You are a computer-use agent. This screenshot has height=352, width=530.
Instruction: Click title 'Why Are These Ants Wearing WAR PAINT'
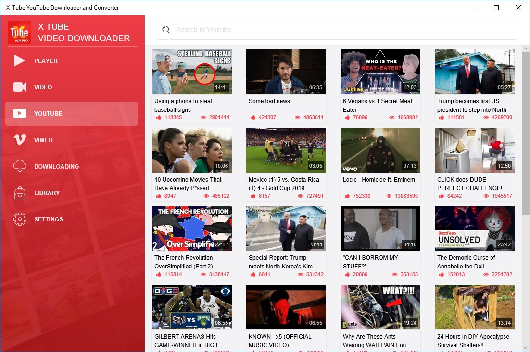point(374,341)
